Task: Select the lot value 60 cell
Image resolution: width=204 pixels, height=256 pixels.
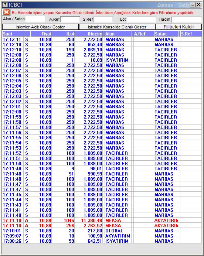Action: (x=63, y=45)
